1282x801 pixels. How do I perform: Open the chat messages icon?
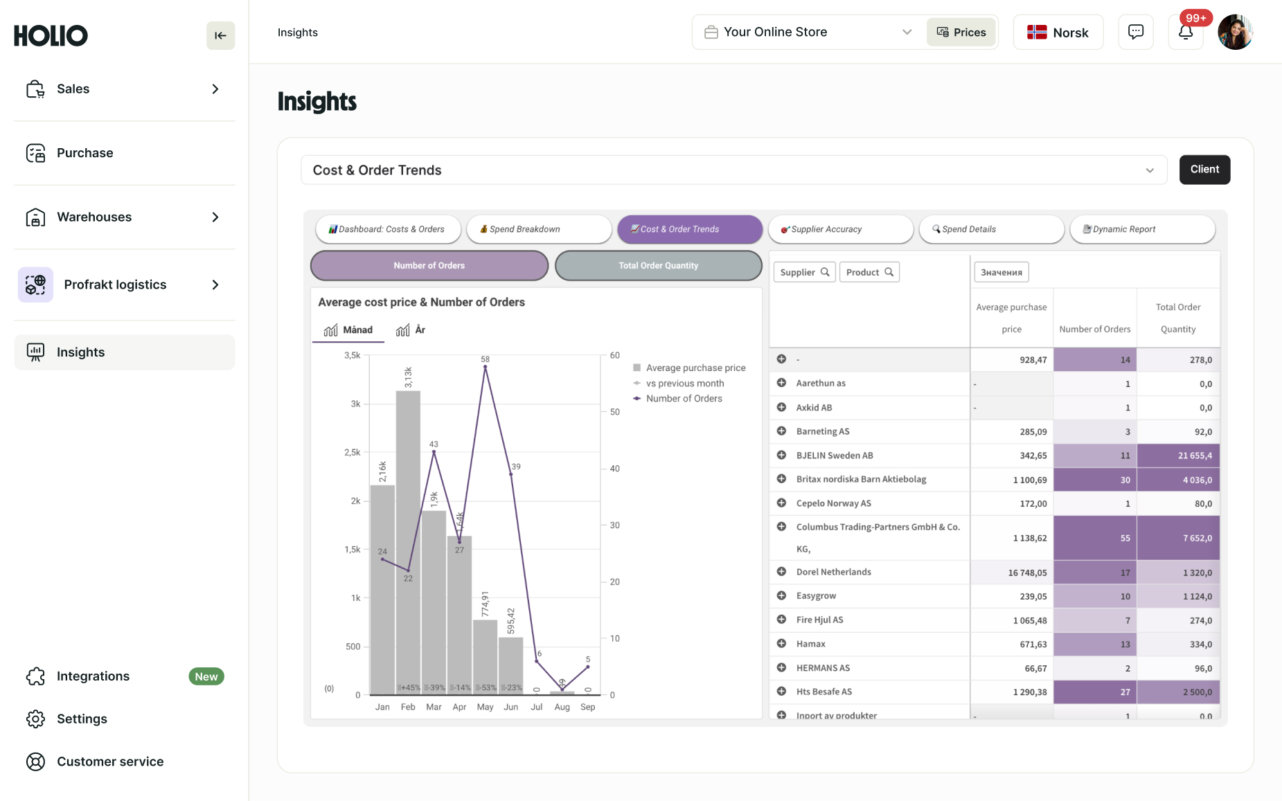tap(1136, 32)
